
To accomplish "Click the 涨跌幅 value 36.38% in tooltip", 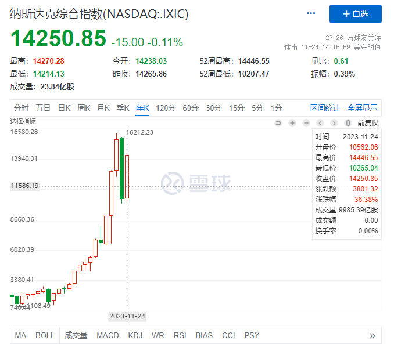I will 366,200.
